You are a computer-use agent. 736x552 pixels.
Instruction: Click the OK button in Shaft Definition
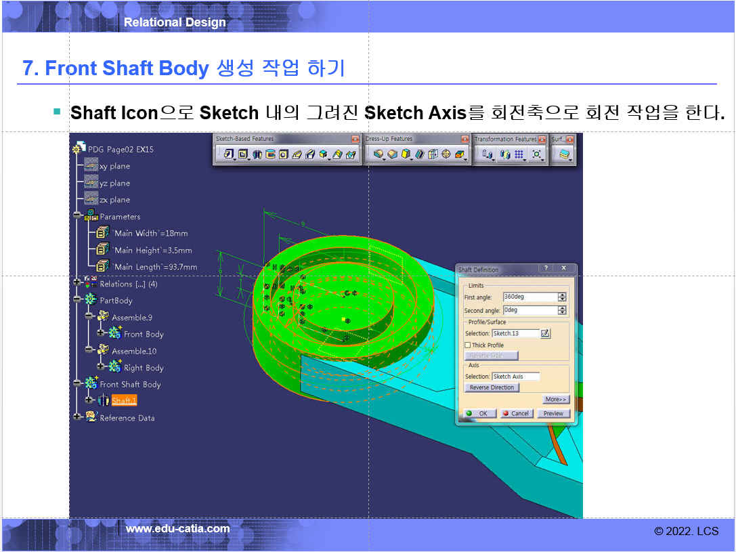(478, 413)
